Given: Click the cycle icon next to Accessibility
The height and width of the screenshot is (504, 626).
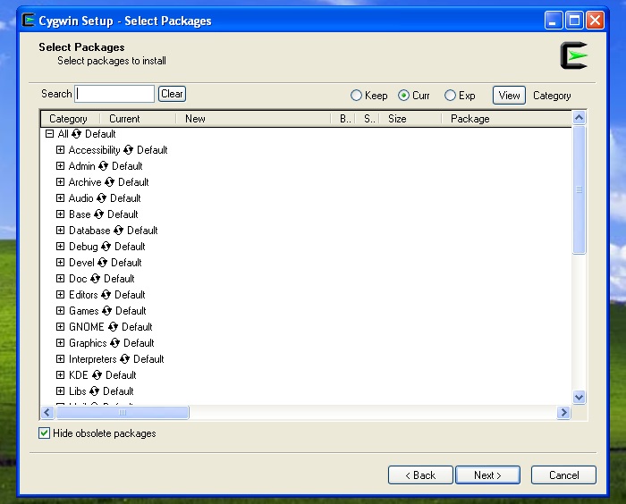Looking at the screenshot, I should click(x=128, y=150).
